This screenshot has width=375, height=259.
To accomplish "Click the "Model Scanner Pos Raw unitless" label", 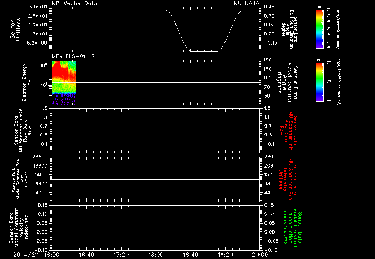I will (20, 179).
